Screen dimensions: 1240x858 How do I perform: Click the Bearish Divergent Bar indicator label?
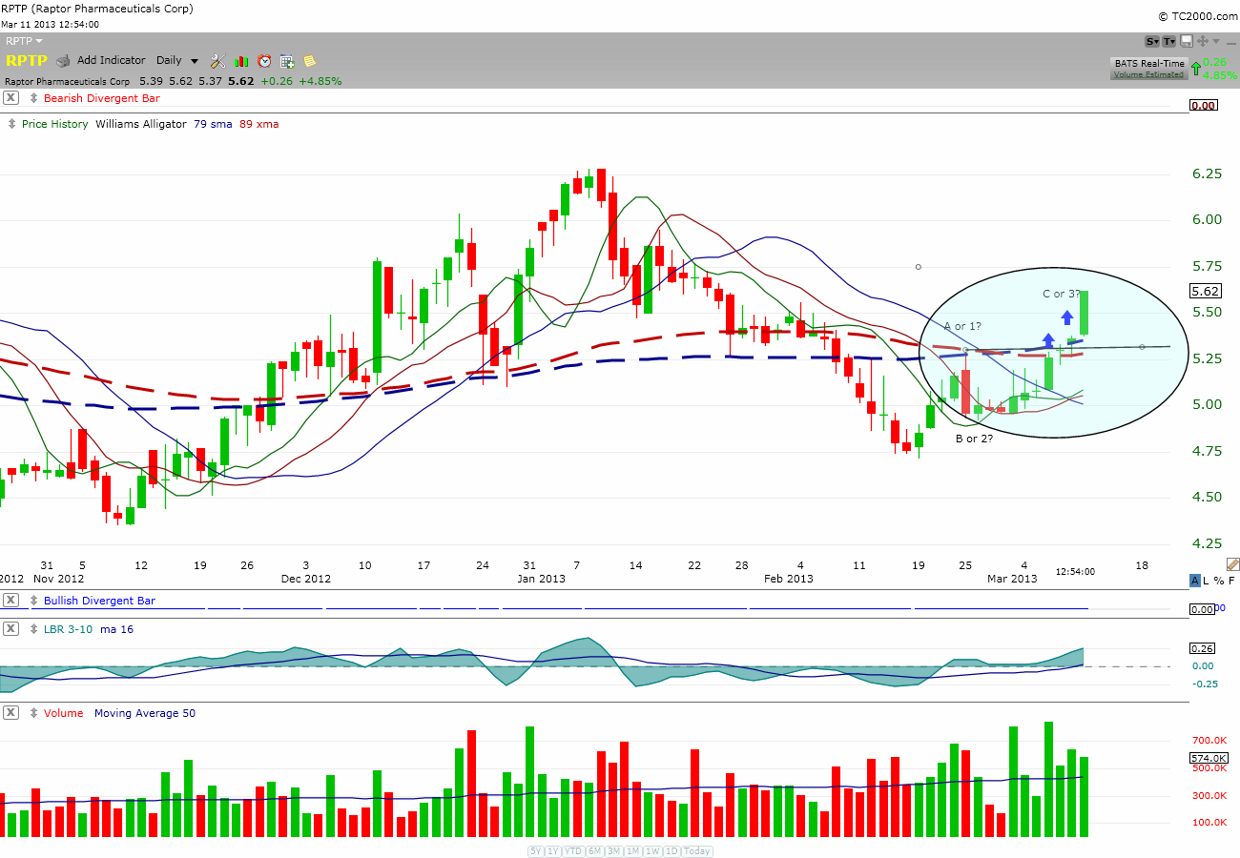click(x=102, y=98)
